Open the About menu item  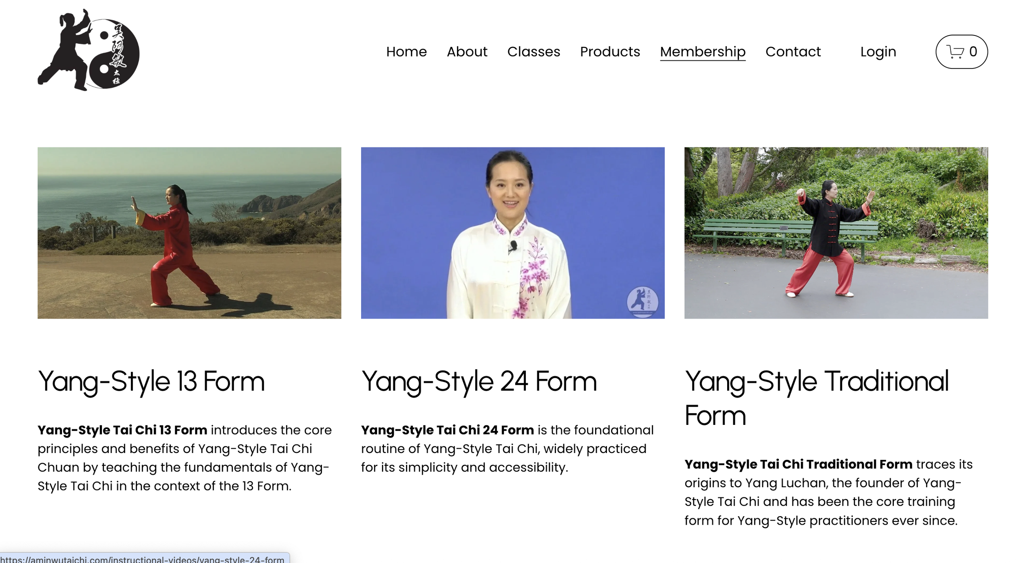tap(467, 52)
